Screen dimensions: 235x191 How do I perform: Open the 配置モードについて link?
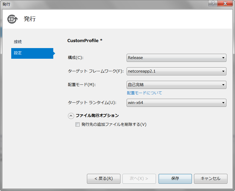[x=144, y=93]
